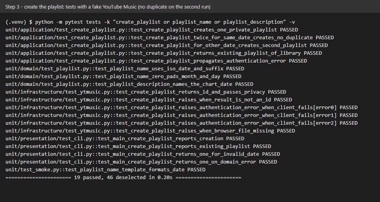Click test_create_playlist_for_other_date_creates_second_playlist line
Screen dimensions: 380x202
click(x=166, y=45)
